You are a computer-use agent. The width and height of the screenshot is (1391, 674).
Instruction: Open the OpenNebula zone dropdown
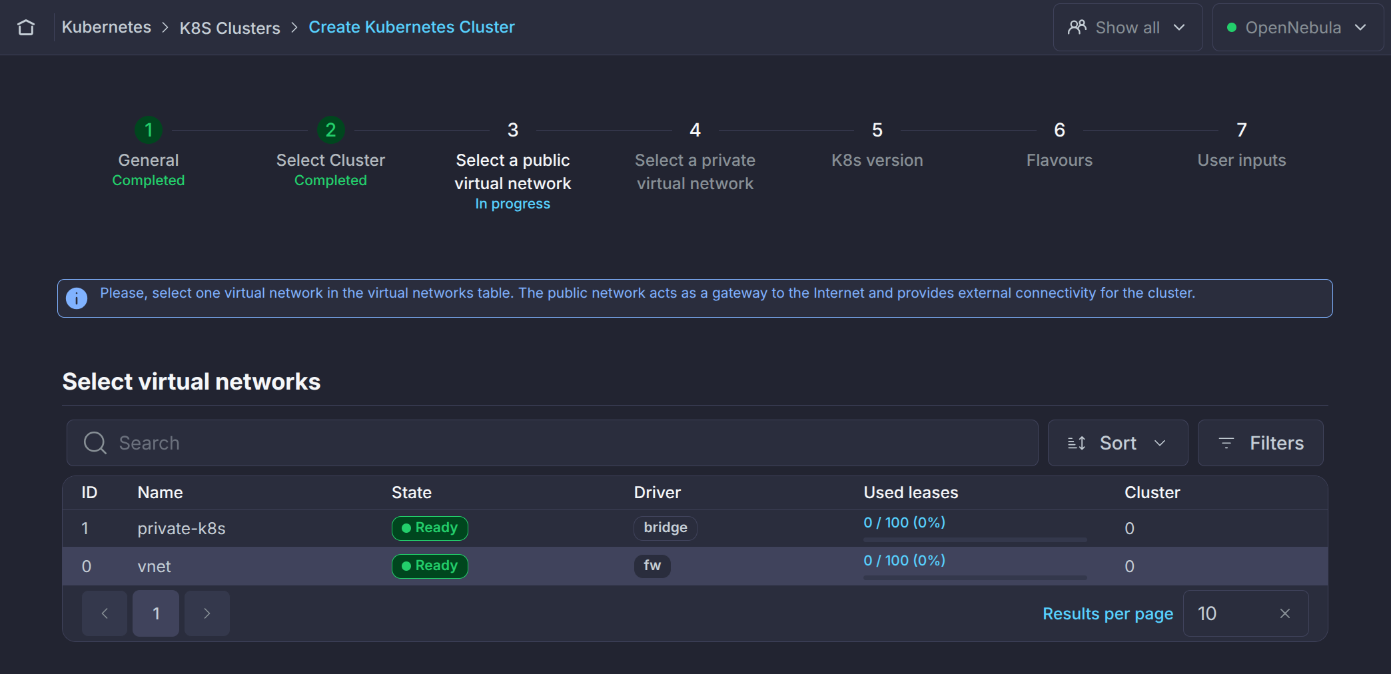1298,27
